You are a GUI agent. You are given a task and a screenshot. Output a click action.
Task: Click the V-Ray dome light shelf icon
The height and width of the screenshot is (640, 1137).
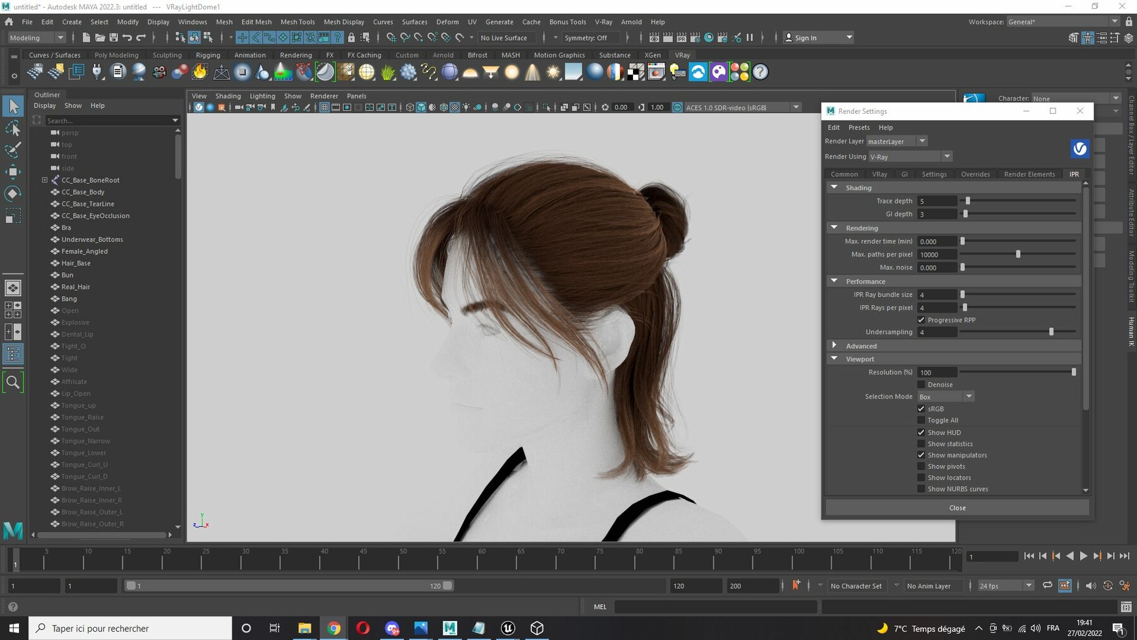click(470, 72)
